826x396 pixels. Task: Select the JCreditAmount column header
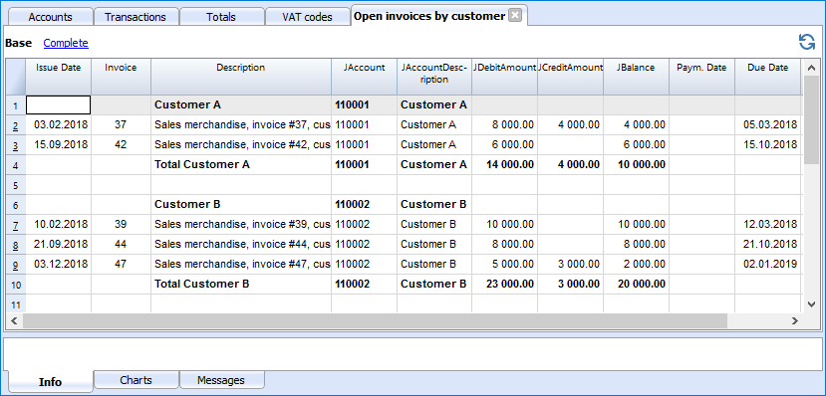click(571, 77)
